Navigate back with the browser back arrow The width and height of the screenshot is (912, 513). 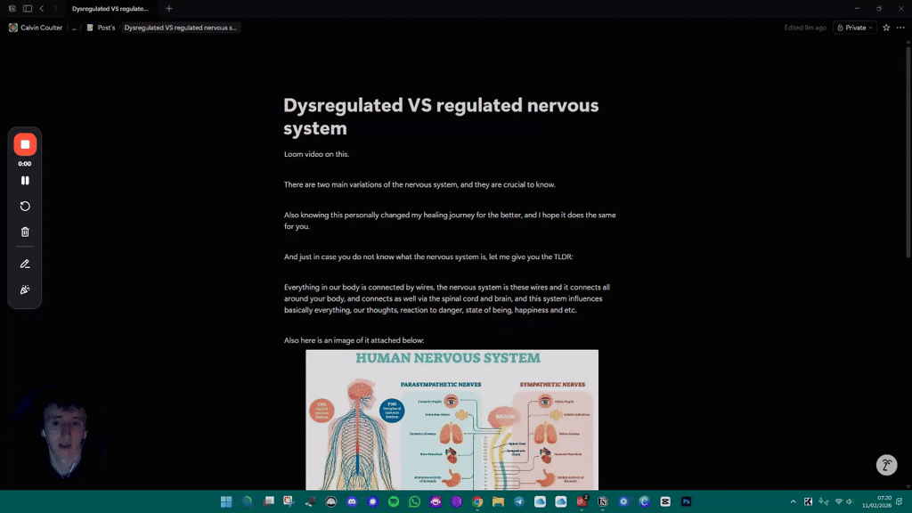point(43,7)
